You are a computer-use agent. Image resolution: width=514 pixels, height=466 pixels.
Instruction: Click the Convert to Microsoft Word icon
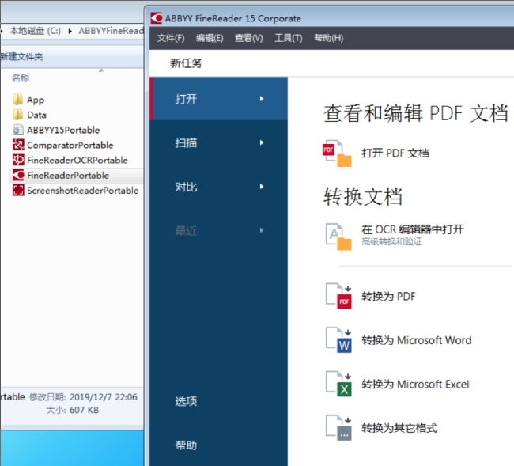click(x=338, y=340)
